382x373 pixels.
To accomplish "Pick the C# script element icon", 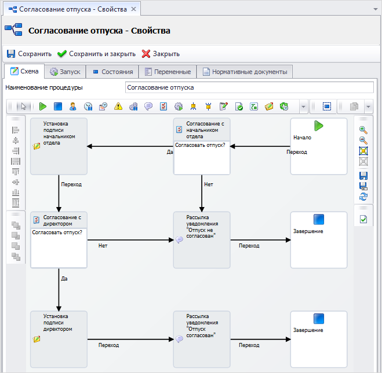I will coord(254,106).
